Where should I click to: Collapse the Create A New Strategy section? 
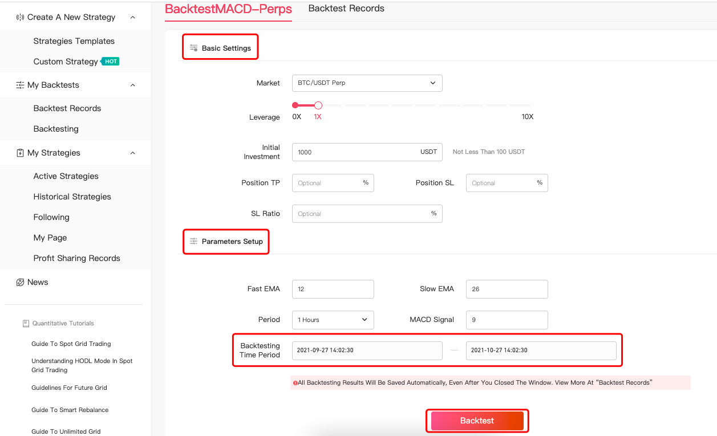point(133,18)
